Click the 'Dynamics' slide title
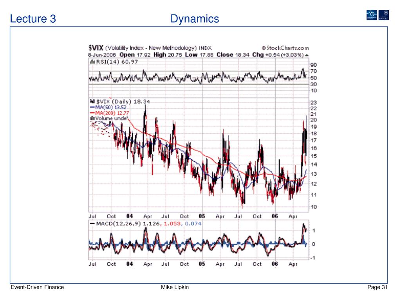The width and height of the screenshot is (401, 300). pos(195,19)
